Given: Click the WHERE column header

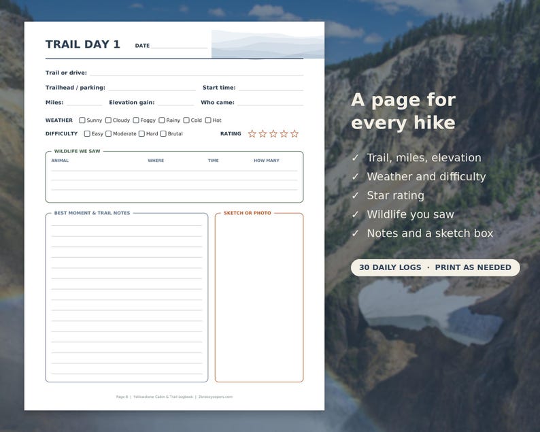Looking at the screenshot, I should [x=156, y=161].
